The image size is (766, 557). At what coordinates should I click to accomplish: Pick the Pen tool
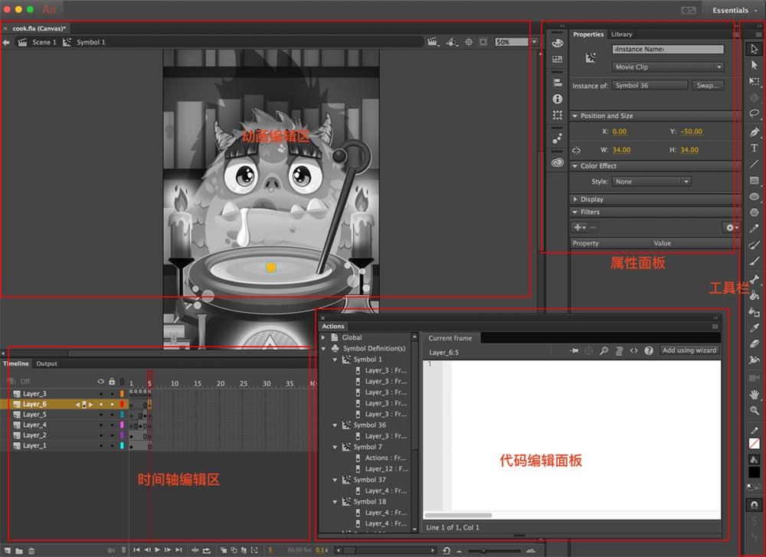(x=754, y=132)
